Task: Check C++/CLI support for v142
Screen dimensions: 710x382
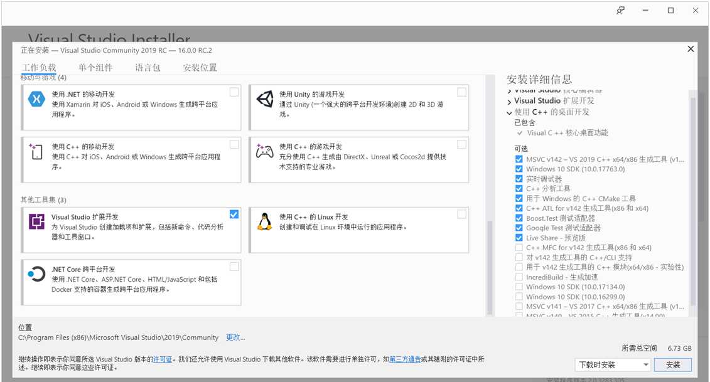Action: [x=519, y=257]
